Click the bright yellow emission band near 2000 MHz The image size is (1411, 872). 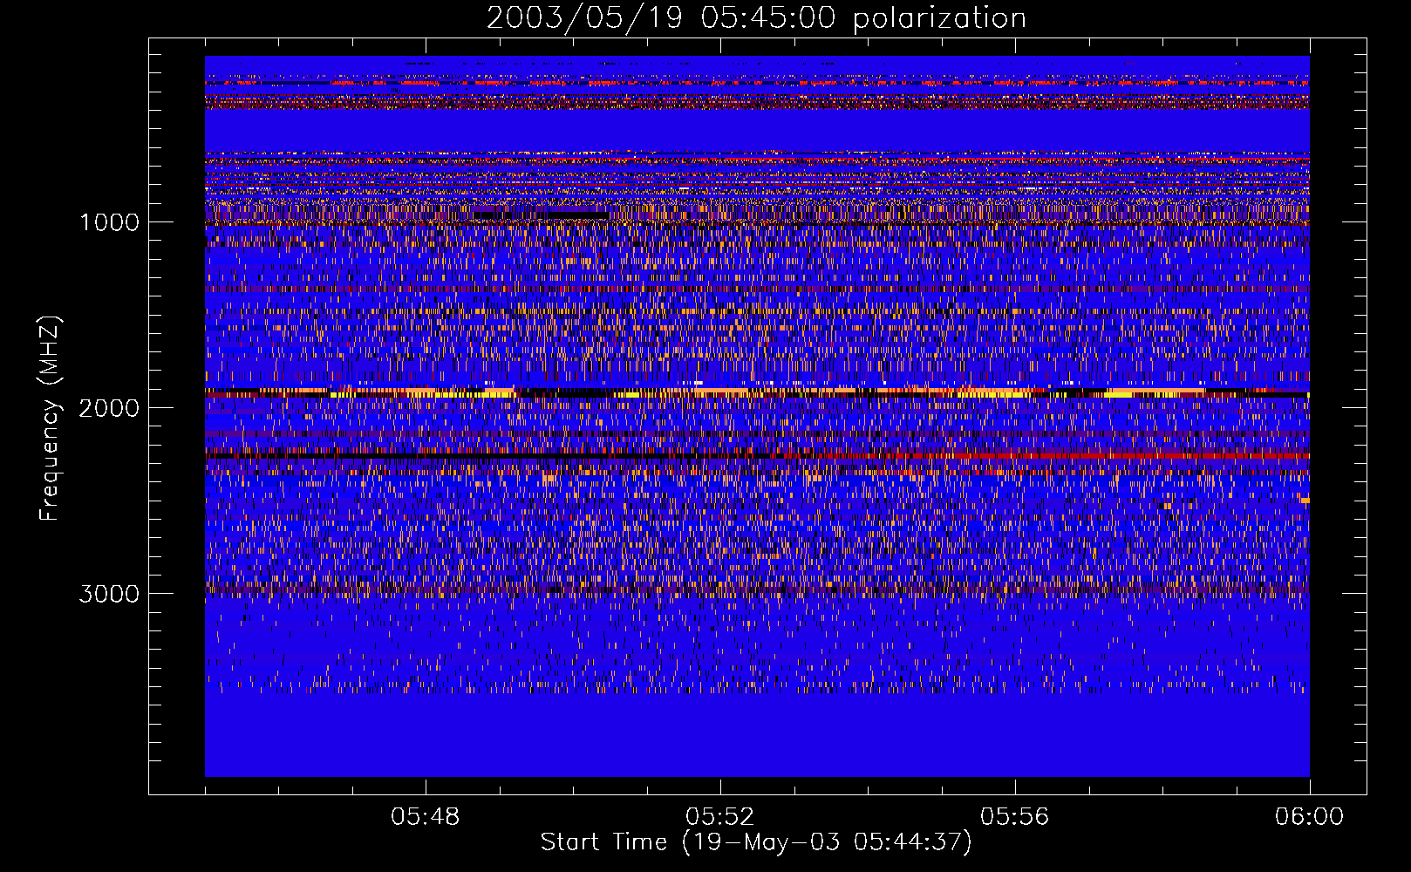click(757, 392)
